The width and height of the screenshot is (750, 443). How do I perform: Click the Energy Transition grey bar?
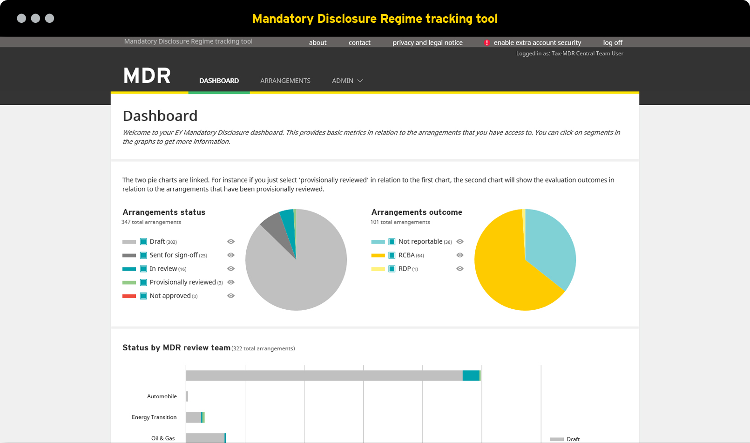(x=193, y=417)
